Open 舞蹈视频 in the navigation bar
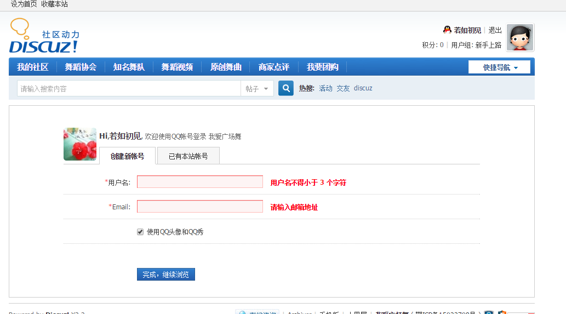This screenshot has height=314, width=566. pos(177,67)
